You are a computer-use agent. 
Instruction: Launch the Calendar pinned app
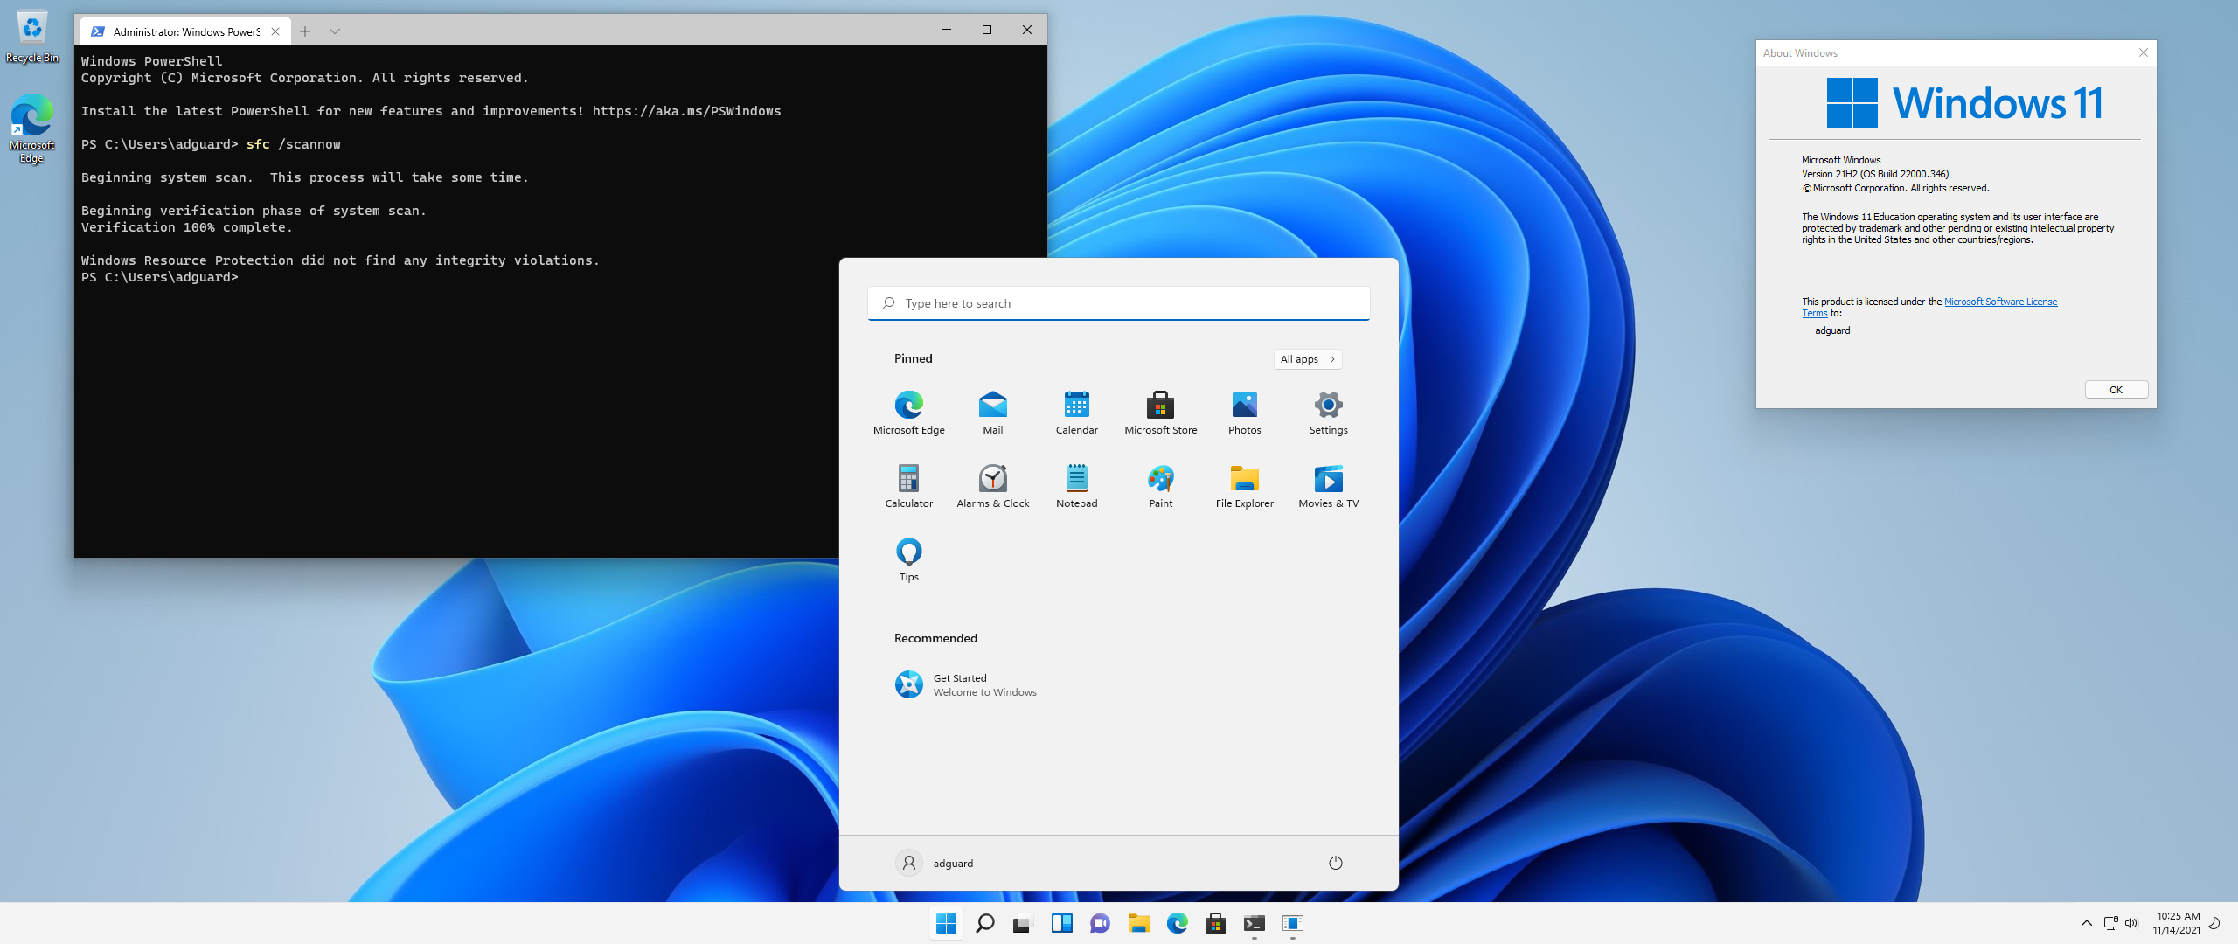(x=1076, y=413)
